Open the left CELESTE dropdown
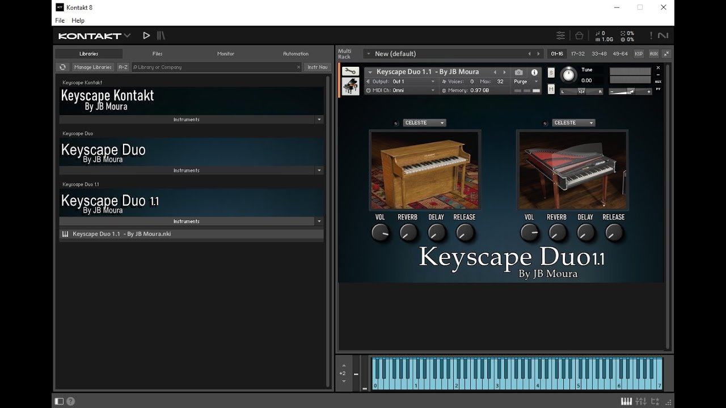The height and width of the screenshot is (408, 726). 424,123
